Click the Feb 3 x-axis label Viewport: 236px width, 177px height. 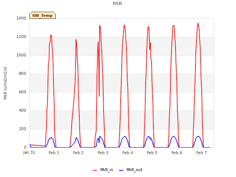tap(103, 153)
